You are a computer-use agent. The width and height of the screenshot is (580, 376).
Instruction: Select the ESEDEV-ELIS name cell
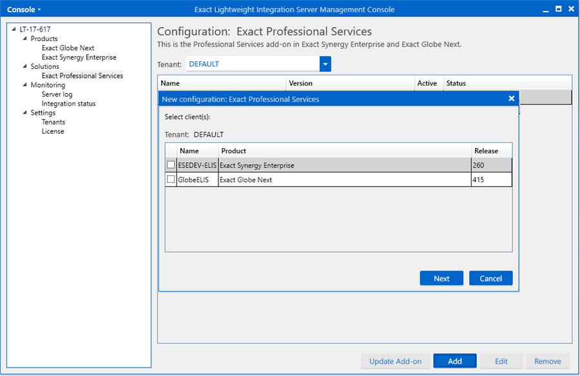tap(197, 165)
